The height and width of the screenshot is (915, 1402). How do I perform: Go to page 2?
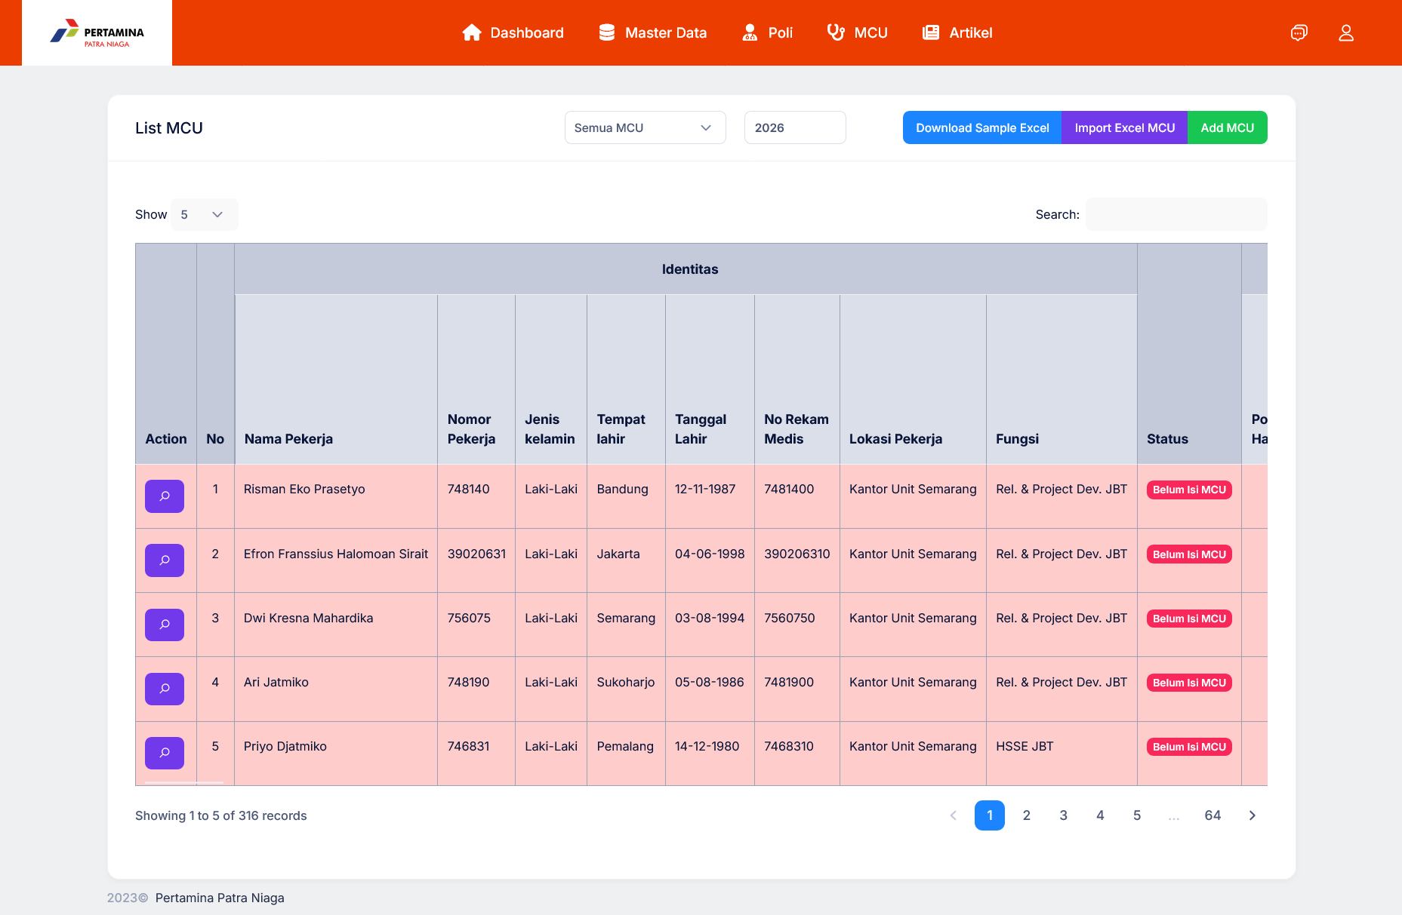click(1027, 815)
